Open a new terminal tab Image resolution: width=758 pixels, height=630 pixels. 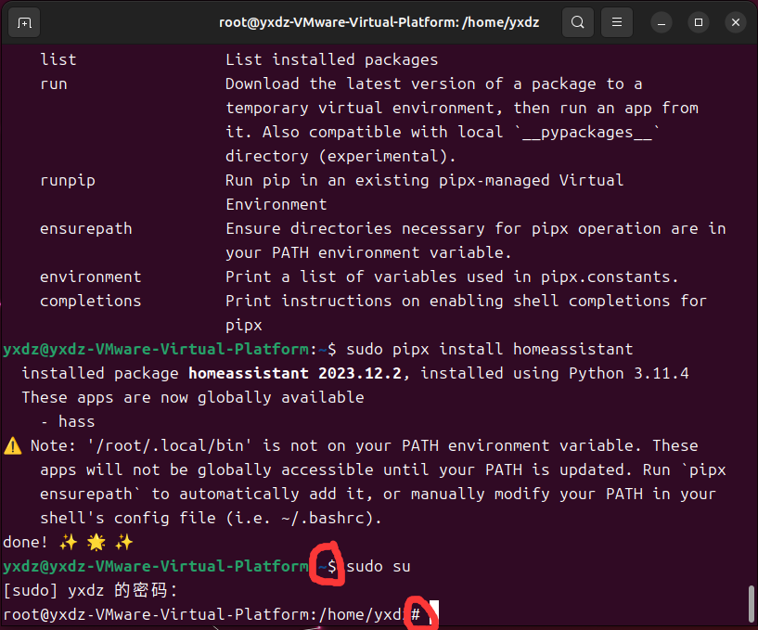[24, 22]
